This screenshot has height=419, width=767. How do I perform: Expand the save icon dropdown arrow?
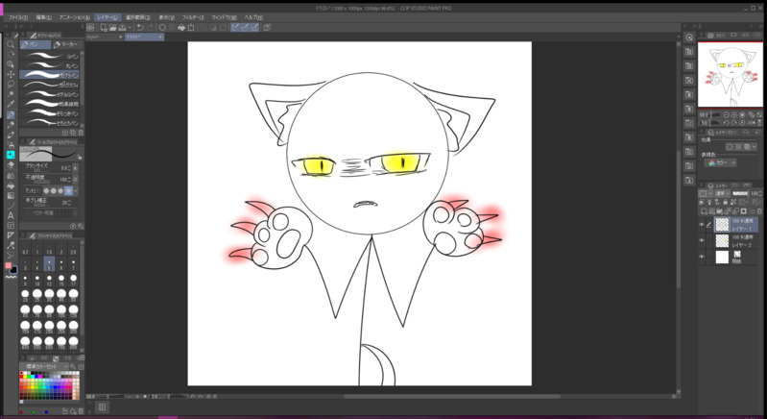click(130, 28)
